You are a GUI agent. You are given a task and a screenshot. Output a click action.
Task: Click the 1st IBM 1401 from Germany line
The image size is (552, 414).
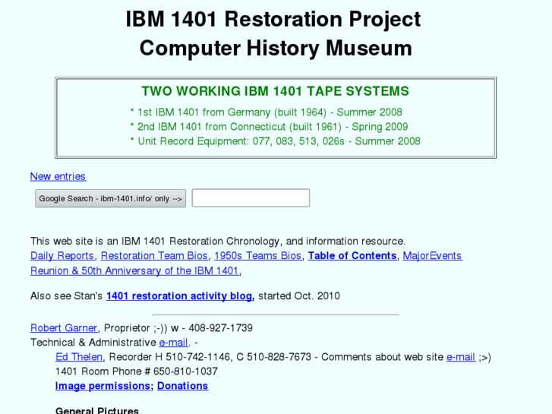click(267, 112)
